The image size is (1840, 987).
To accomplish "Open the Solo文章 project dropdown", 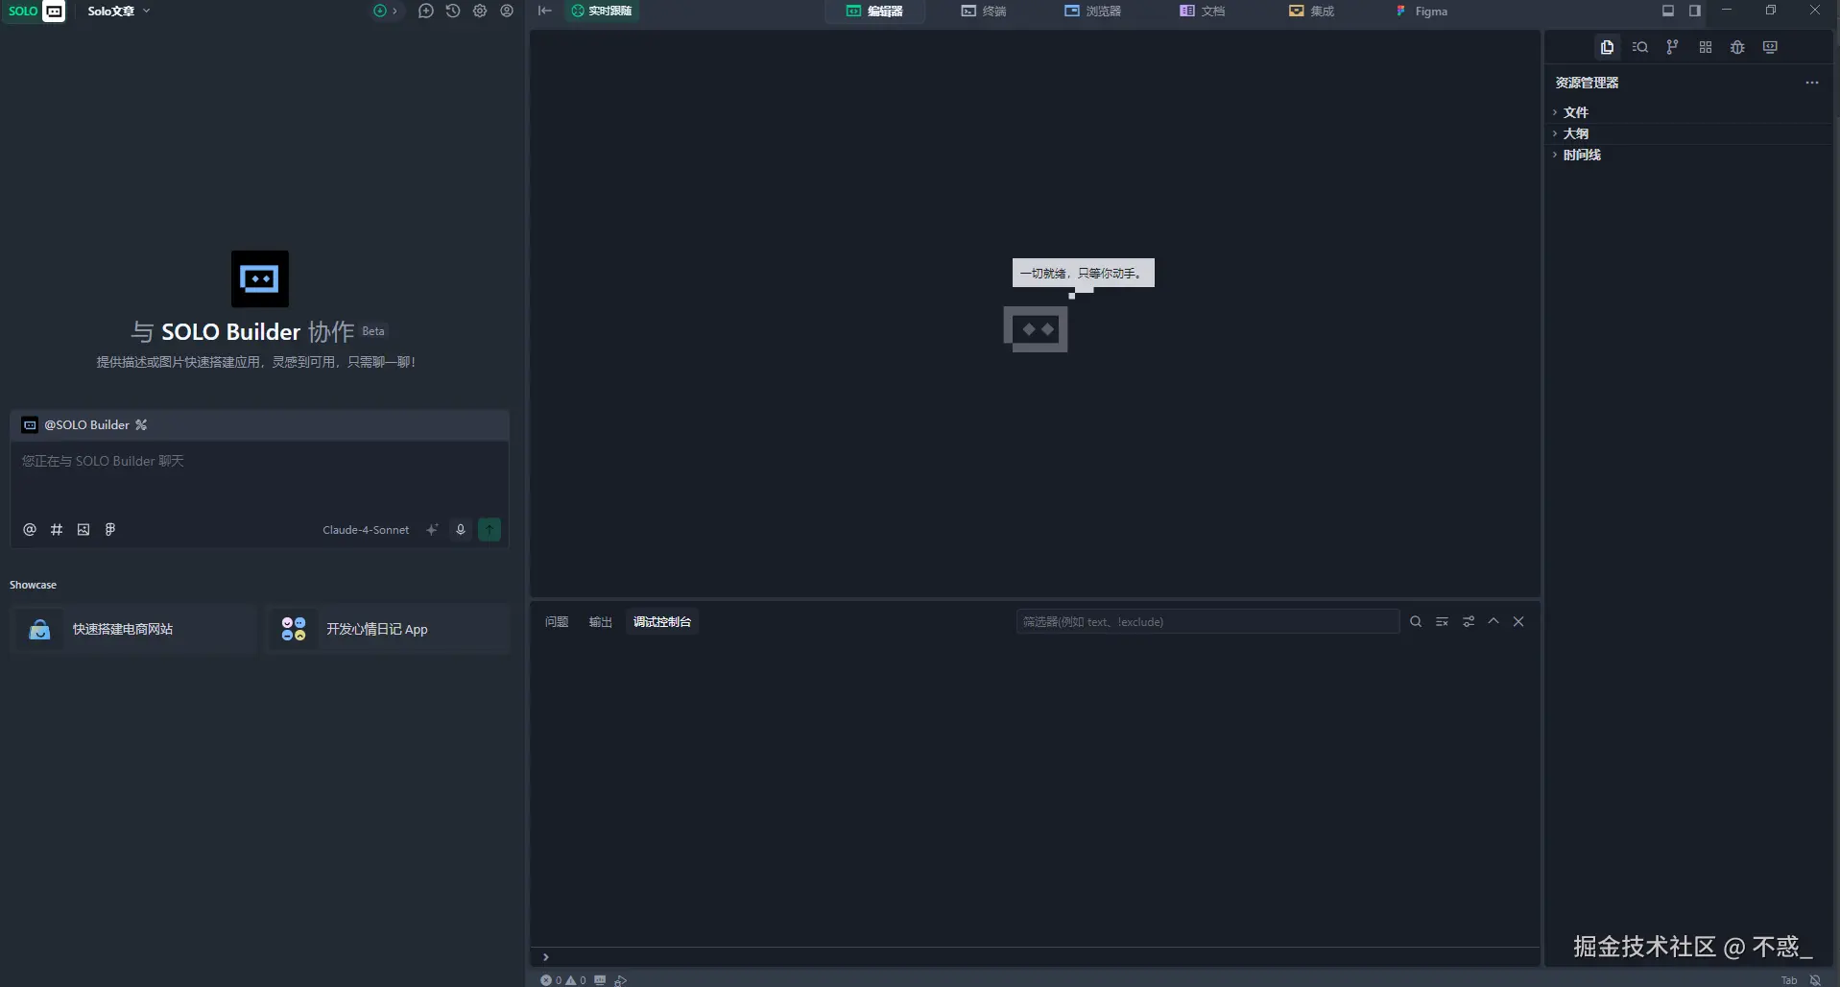I will (x=119, y=11).
